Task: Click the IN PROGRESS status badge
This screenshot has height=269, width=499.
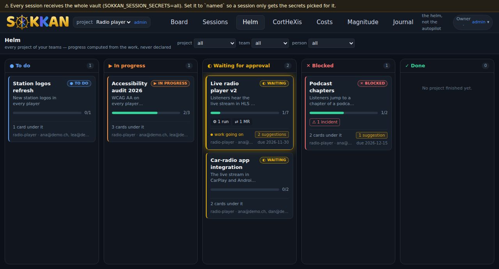Action: [x=170, y=83]
